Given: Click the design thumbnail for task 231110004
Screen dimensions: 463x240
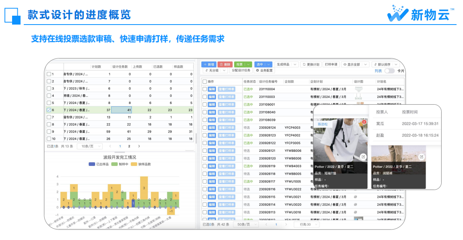Looking at the screenshot, I should coord(358,89).
